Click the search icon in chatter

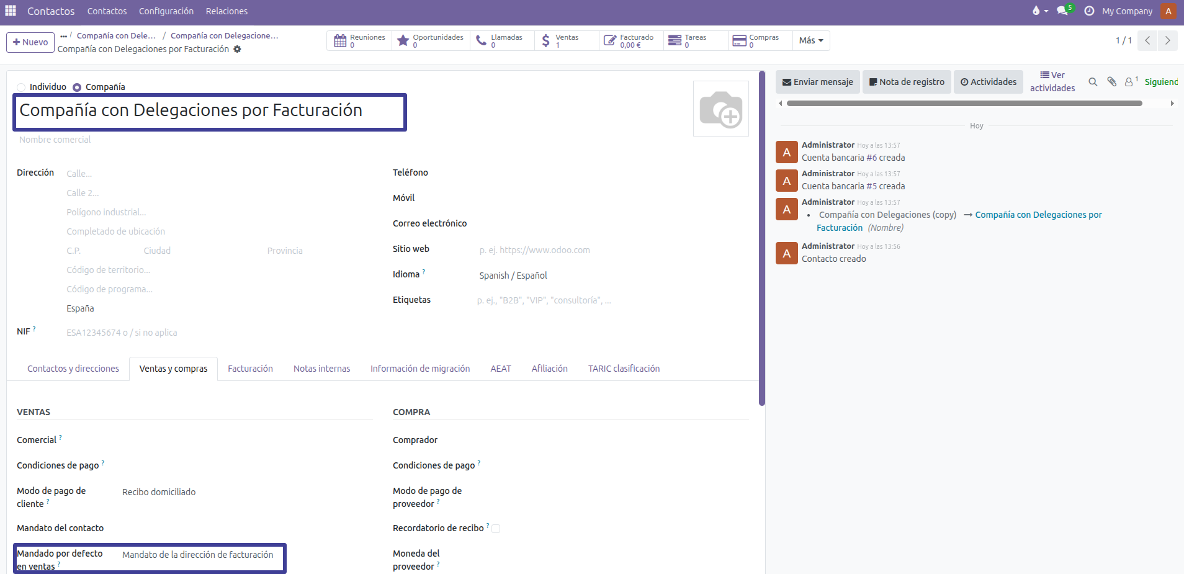point(1093,82)
